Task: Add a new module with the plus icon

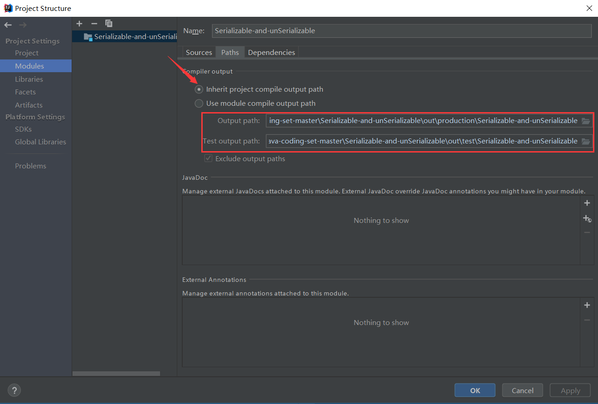Action: 79,23
